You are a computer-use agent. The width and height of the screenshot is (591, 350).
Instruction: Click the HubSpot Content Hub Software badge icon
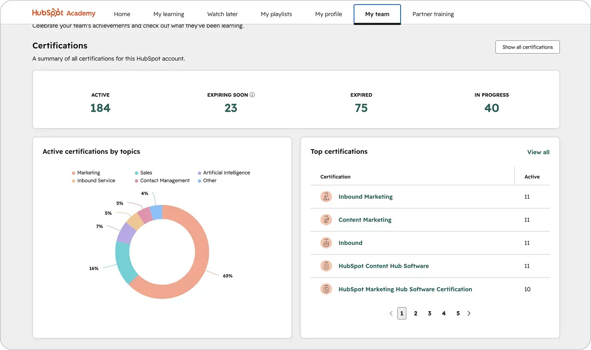point(326,266)
